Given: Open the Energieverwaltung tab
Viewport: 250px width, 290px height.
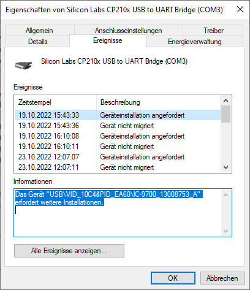Looking at the screenshot, I should 195,42.
